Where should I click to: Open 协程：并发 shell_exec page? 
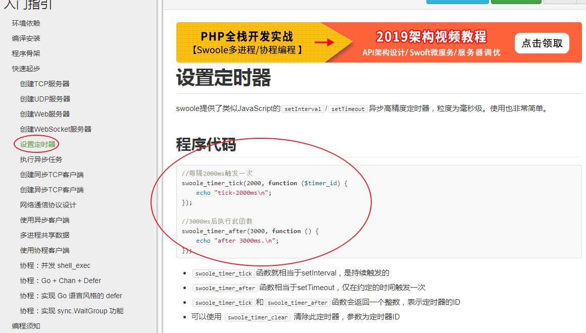coord(55,265)
